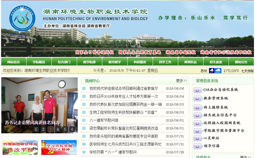
Task: Select 招生就业 in the navigation bar
Action: 216,62
